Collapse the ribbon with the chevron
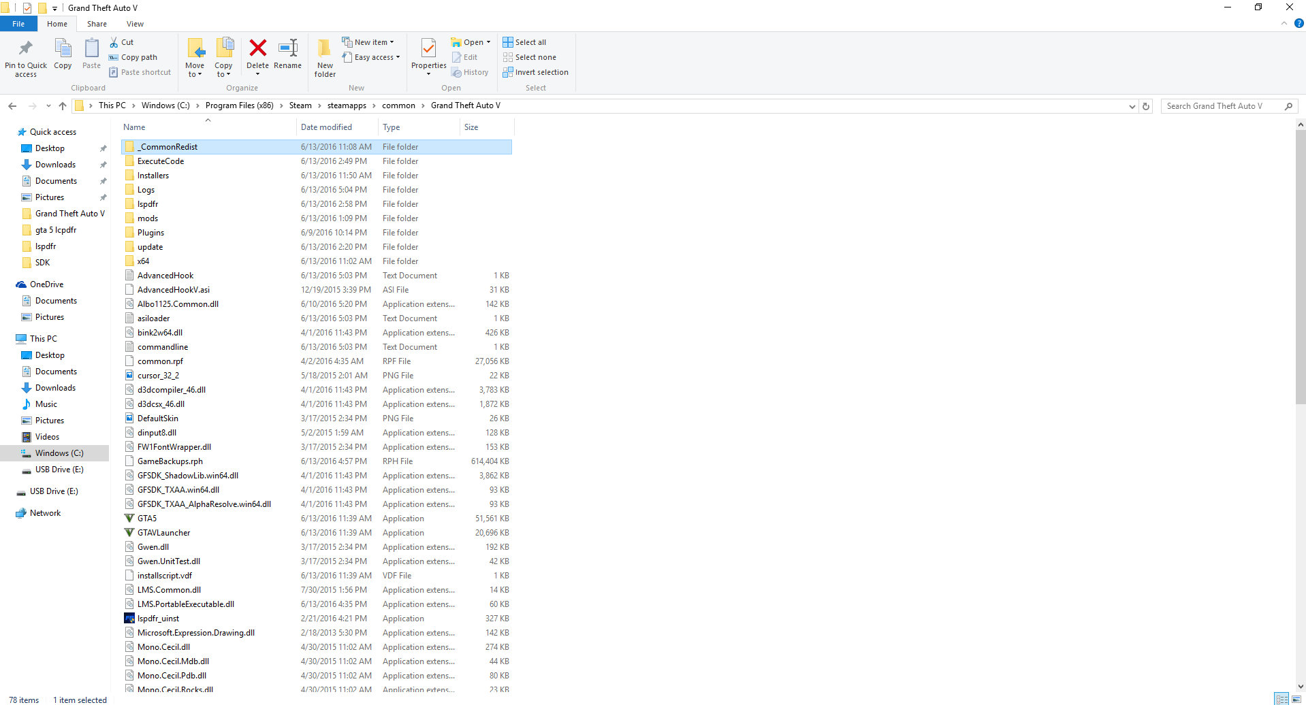Image resolution: width=1306 pixels, height=705 pixels. [x=1284, y=23]
